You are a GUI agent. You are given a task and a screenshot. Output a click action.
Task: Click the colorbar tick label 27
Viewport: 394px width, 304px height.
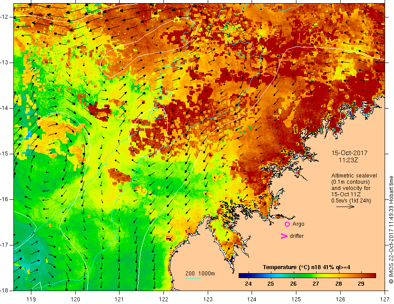pos(316,284)
